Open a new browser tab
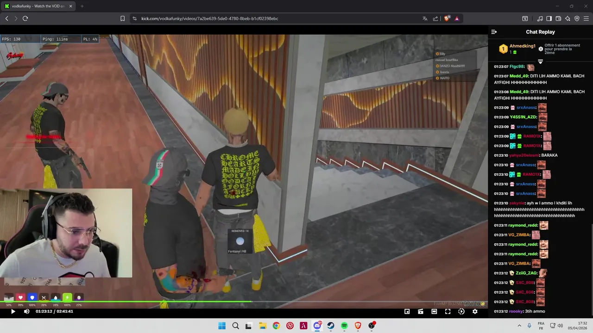This screenshot has width=593, height=333. point(82,6)
